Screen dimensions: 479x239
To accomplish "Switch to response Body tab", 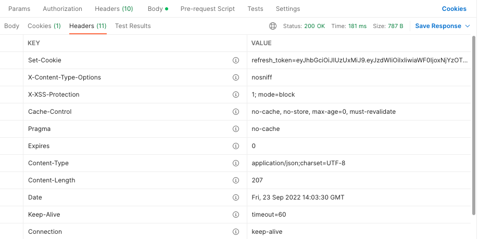I will pos(11,26).
